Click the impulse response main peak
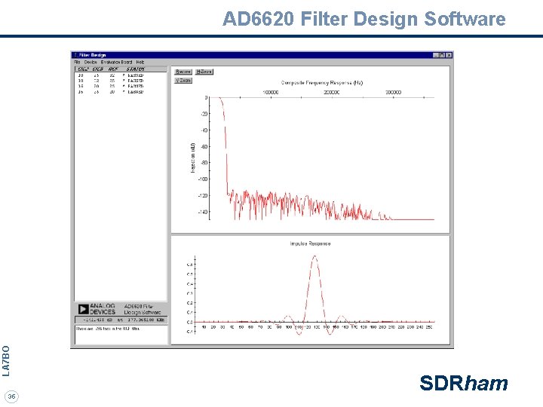543x407 pixels. (x=314, y=257)
